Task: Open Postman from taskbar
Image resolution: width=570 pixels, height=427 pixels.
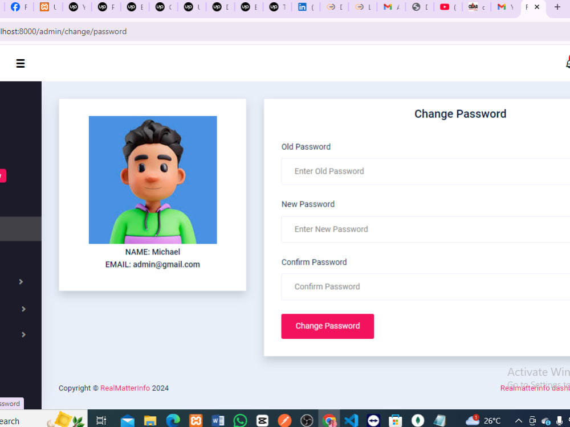Action: click(284, 421)
